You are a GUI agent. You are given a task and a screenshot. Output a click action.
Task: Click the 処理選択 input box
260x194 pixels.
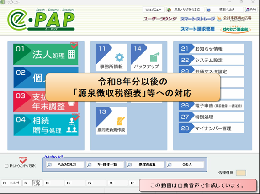[x=241, y=173]
